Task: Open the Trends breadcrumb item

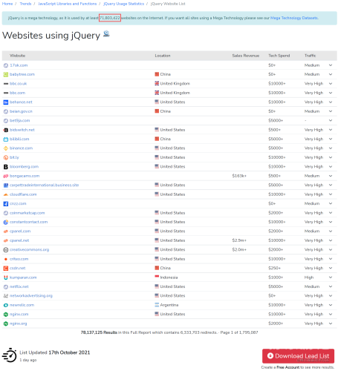Action: [x=25, y=4]
